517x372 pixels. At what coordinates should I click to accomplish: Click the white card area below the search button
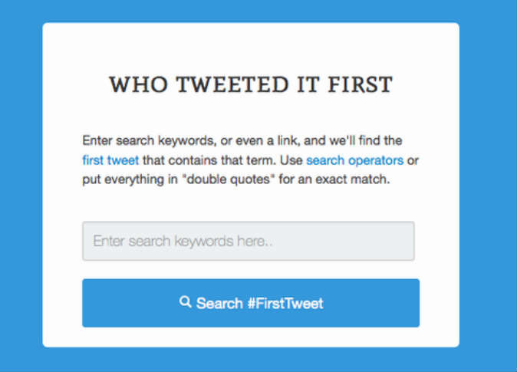point(250,337)
